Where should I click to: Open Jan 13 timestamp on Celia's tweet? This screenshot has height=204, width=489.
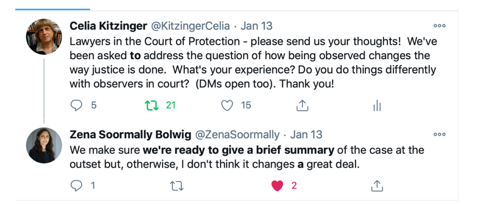(x=256, y=25)
